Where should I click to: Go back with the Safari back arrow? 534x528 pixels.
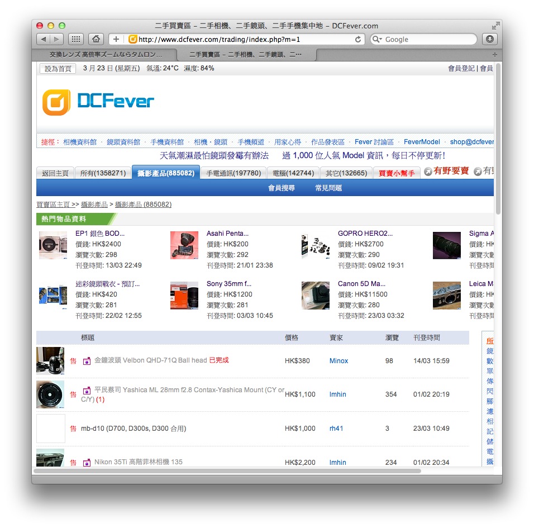point(43,39)
